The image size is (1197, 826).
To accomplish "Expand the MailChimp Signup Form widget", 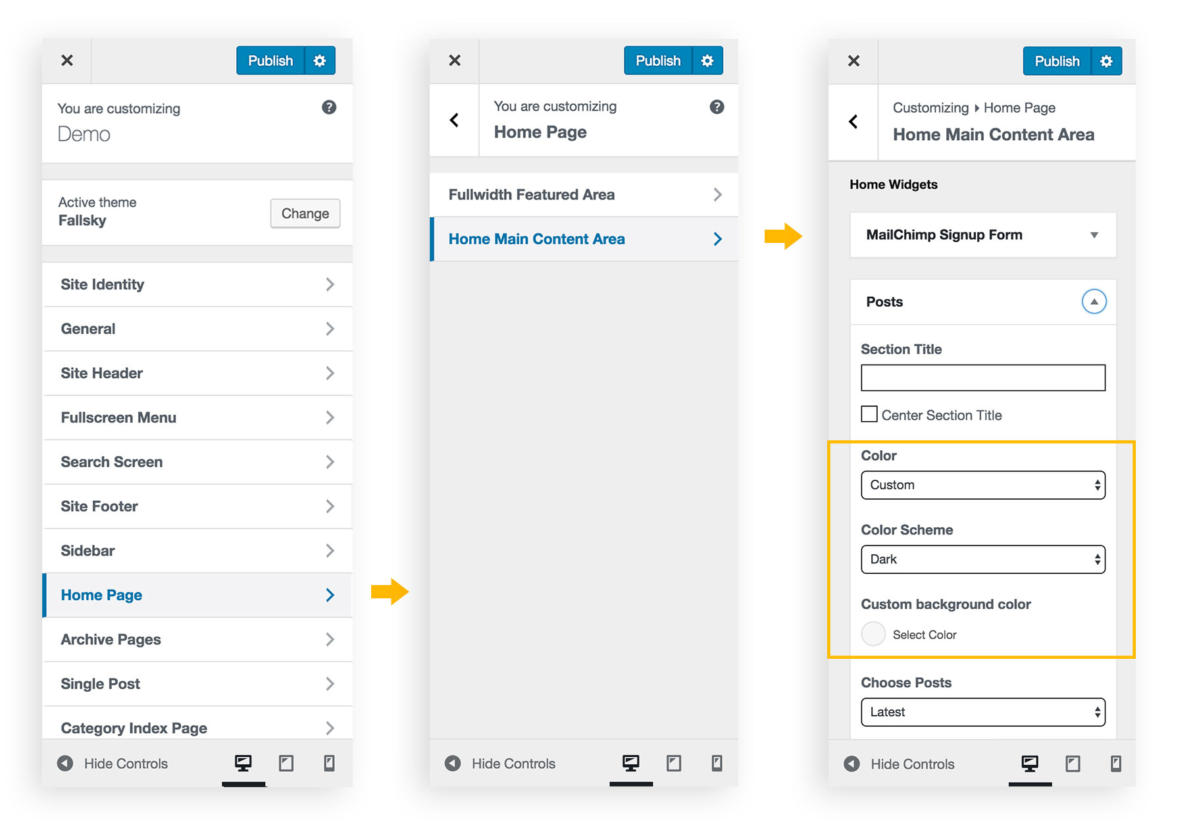I will coord(1094,235).
